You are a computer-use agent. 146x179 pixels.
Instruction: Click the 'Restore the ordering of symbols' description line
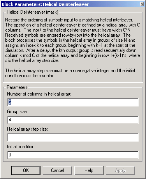(69, 20)
